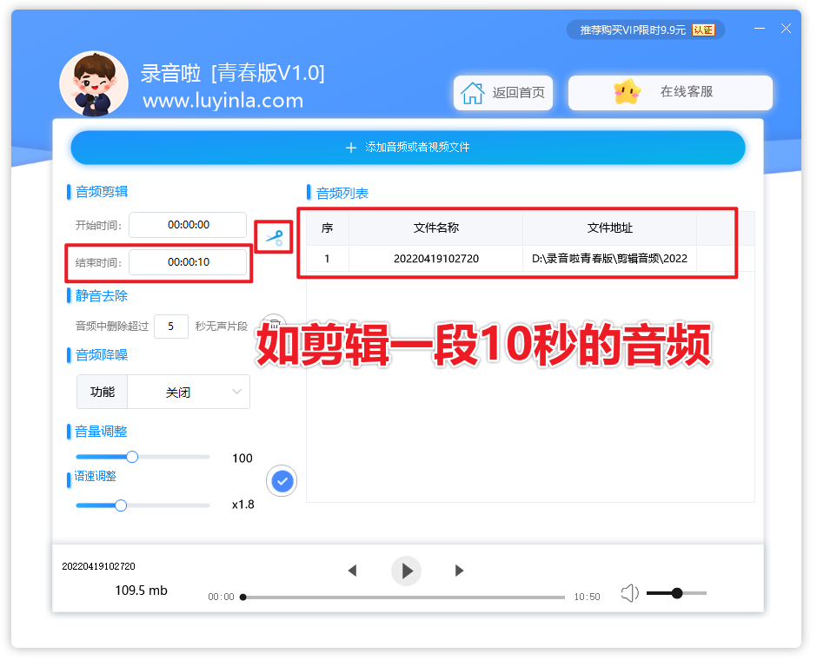Click the speaker volume icon
The width and height of the screenshot is (817, 660).
click(630, 593)
